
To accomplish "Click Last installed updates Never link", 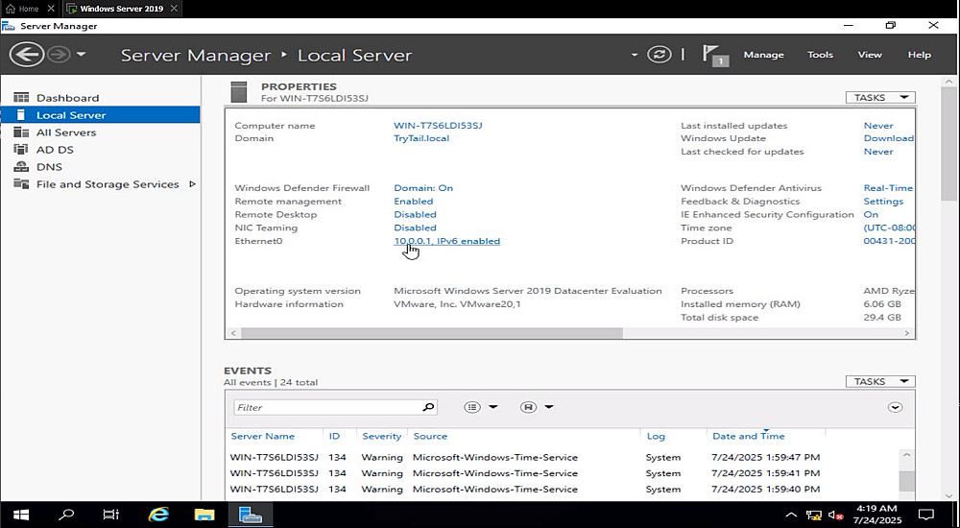I will pyautogui.click(x=878, y=125).
